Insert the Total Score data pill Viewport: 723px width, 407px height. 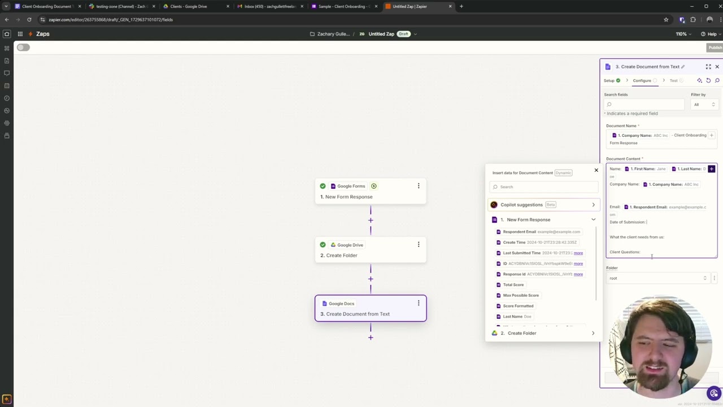tap(509, 285)
